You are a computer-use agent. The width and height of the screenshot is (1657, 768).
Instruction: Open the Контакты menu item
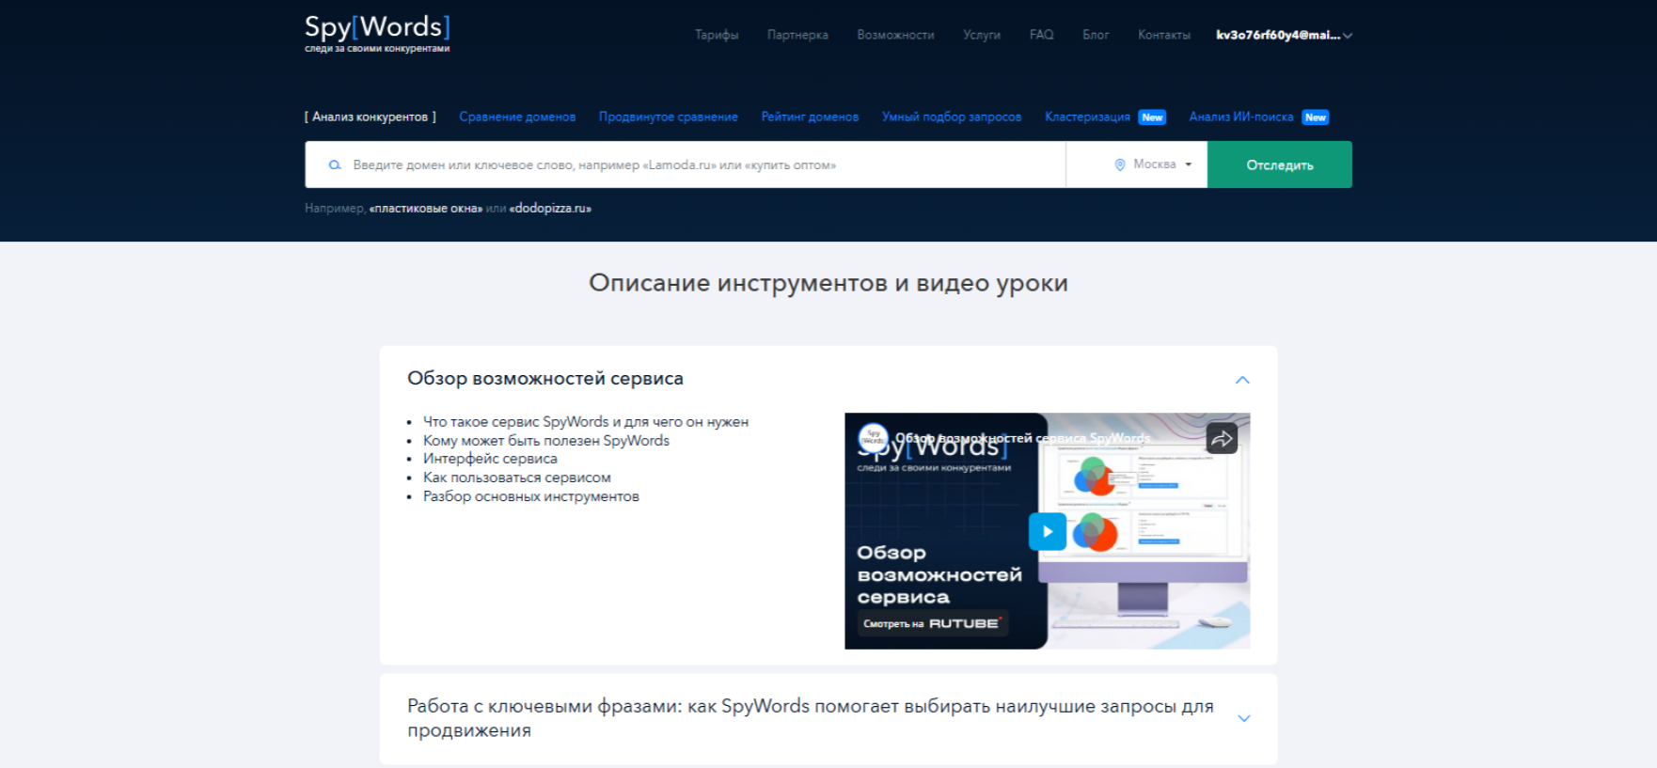pos(1163,35)
